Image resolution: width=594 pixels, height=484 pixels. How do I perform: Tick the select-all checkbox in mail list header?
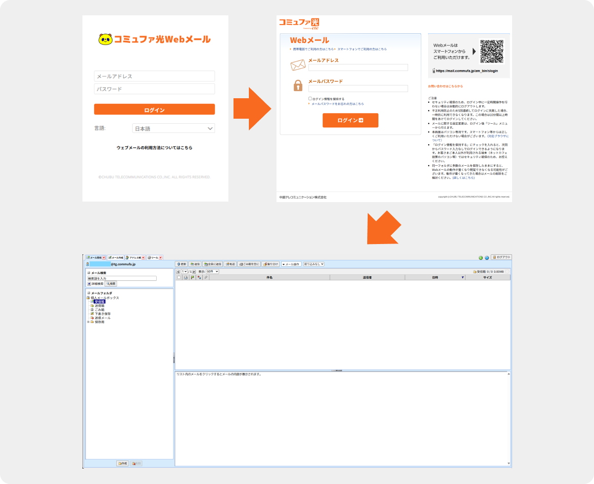[179, 277]
